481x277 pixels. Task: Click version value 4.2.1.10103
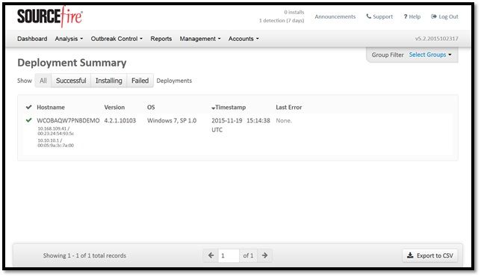[120, 120]
